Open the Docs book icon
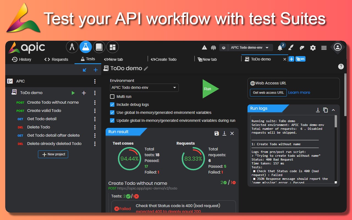The height and width of the screenshot is (220, 352). click(99, 47)
